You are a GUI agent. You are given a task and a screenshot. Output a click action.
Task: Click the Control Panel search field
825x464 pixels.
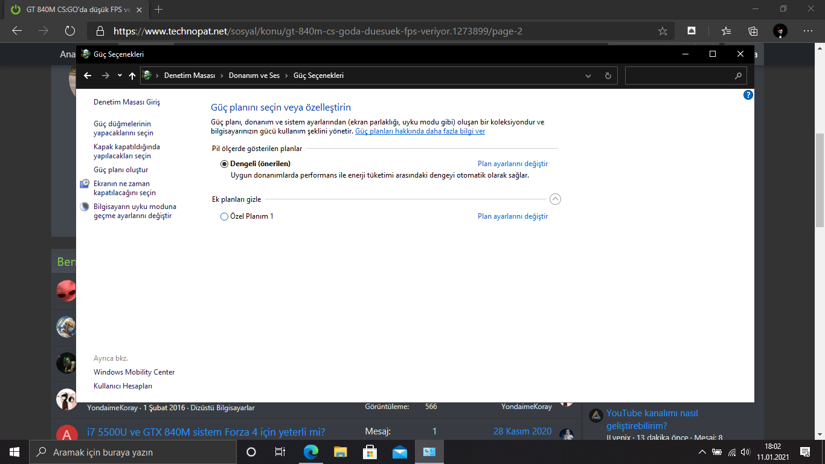pyautogui.click(x=686, y=76)
